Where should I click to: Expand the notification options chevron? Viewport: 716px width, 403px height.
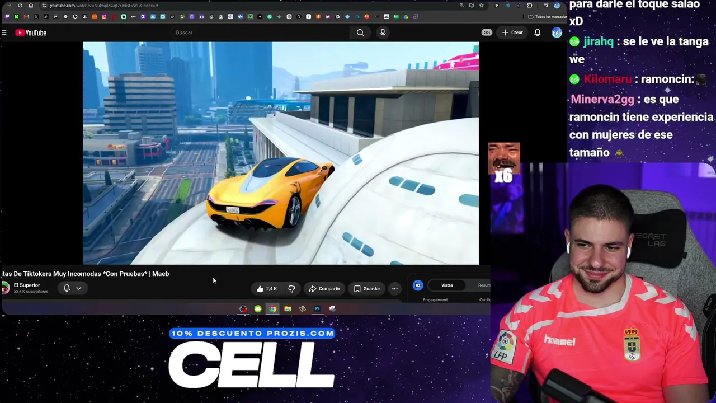(x=79, y=288)
